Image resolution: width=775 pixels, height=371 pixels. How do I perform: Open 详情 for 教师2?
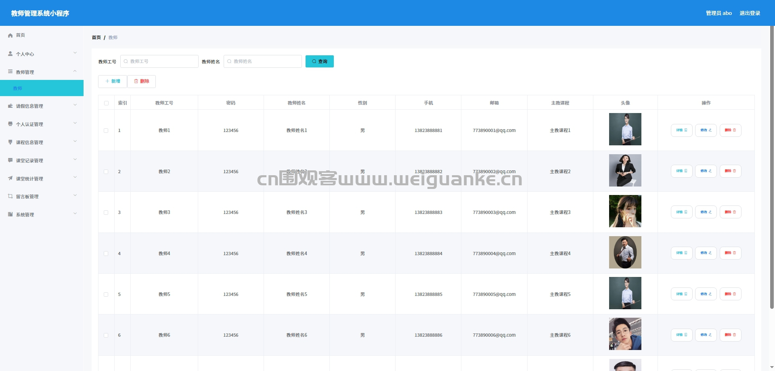(681, 171)
